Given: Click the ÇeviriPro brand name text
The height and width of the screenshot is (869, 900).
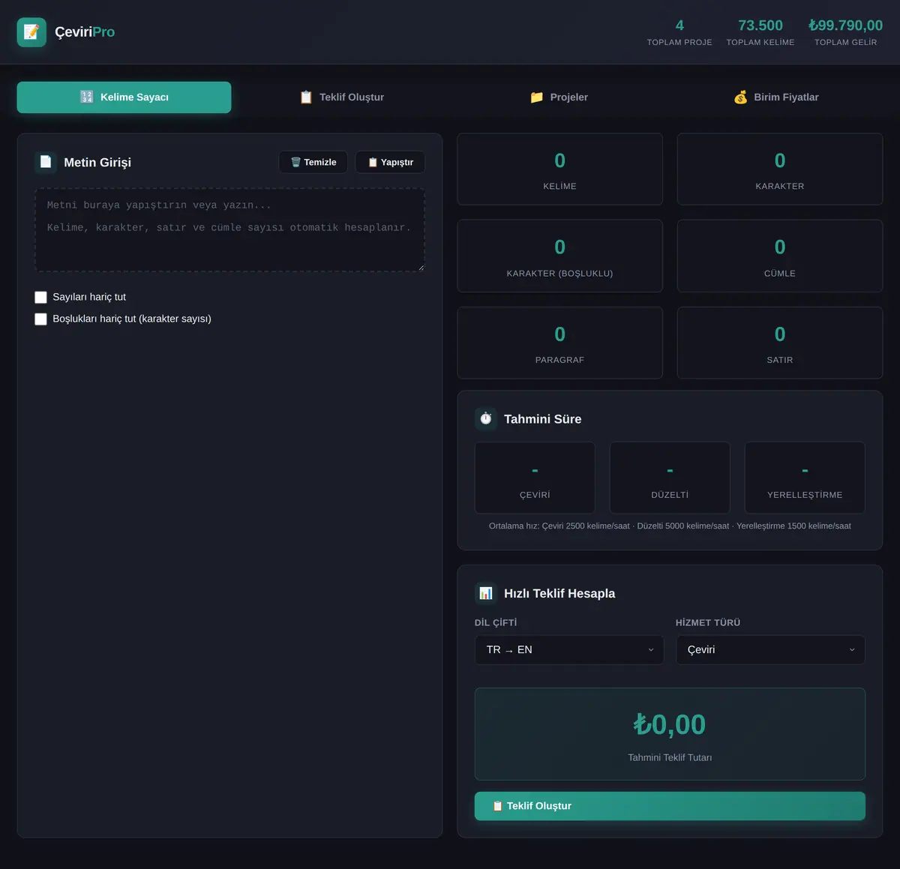Looking at the screenshot, I should pyautogui.click(x=85, y=32).
